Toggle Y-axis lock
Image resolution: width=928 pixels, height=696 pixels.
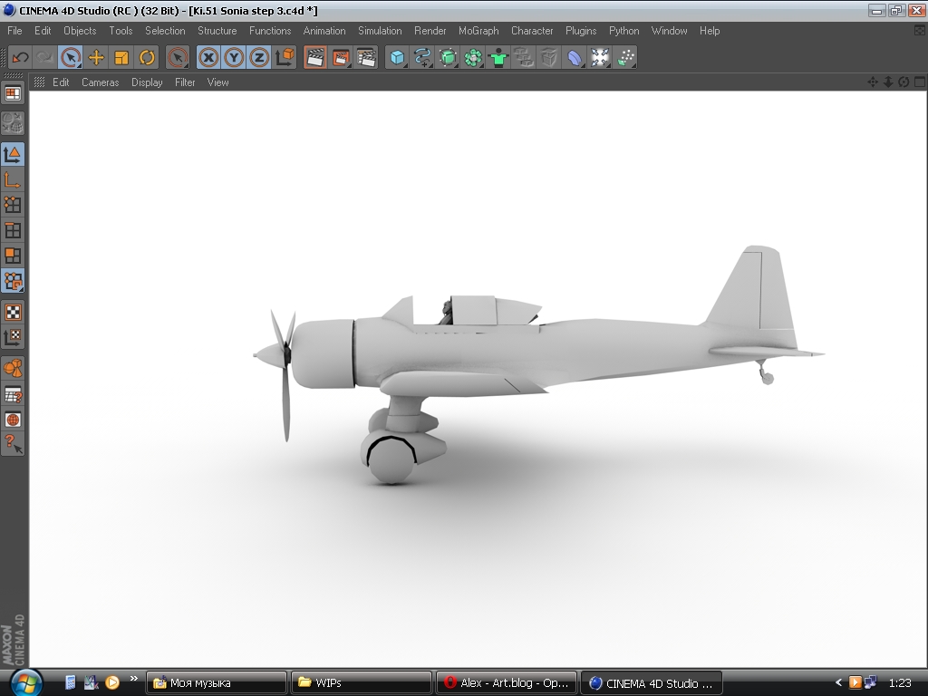point(235,57)
